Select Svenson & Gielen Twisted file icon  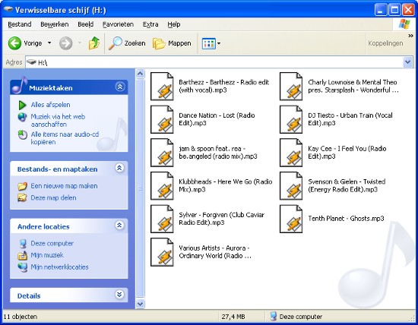coord(291,186)
